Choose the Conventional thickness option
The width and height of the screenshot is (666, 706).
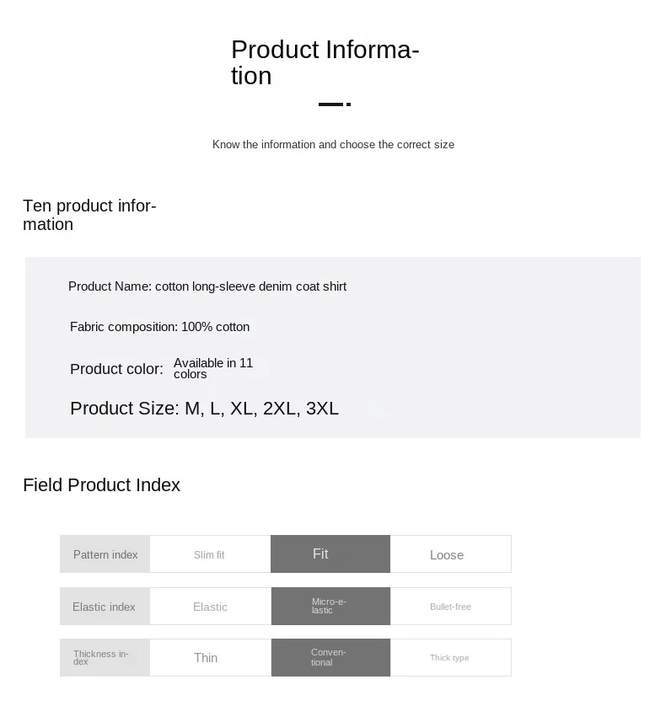[330, 657]
